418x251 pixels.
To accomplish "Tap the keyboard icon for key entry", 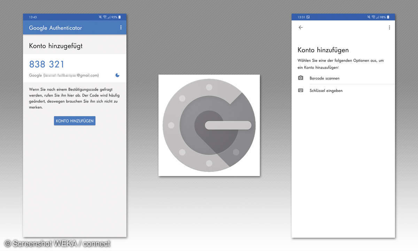I will tap(301, 90).
